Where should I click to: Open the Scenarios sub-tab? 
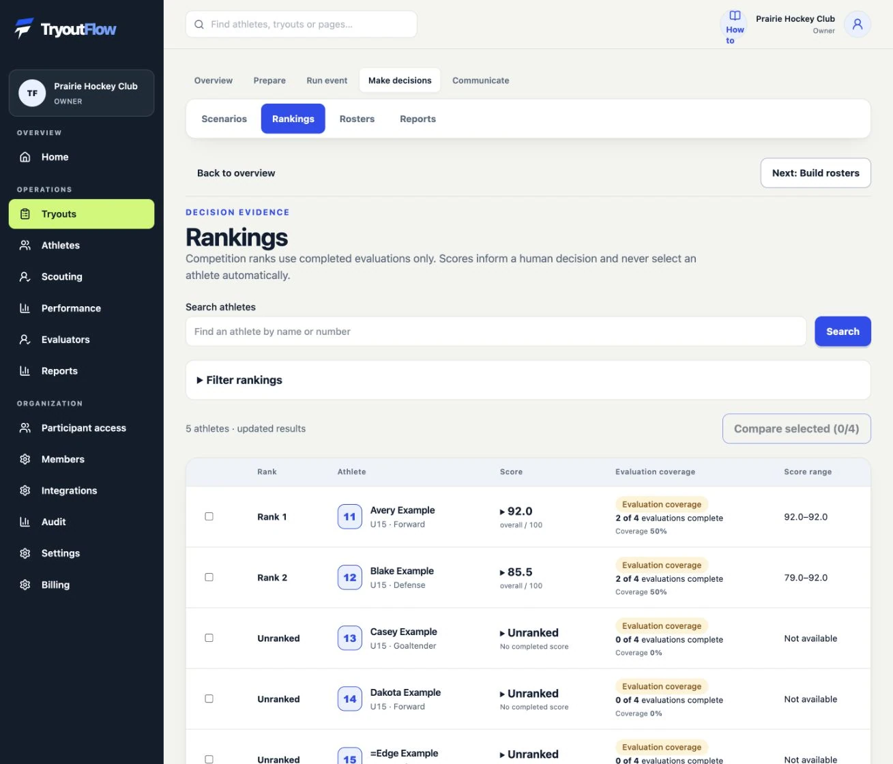(x=224, y=119)
